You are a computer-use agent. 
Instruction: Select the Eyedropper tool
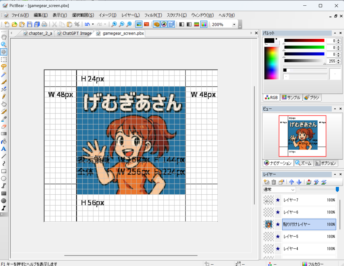tap(4, 119)
